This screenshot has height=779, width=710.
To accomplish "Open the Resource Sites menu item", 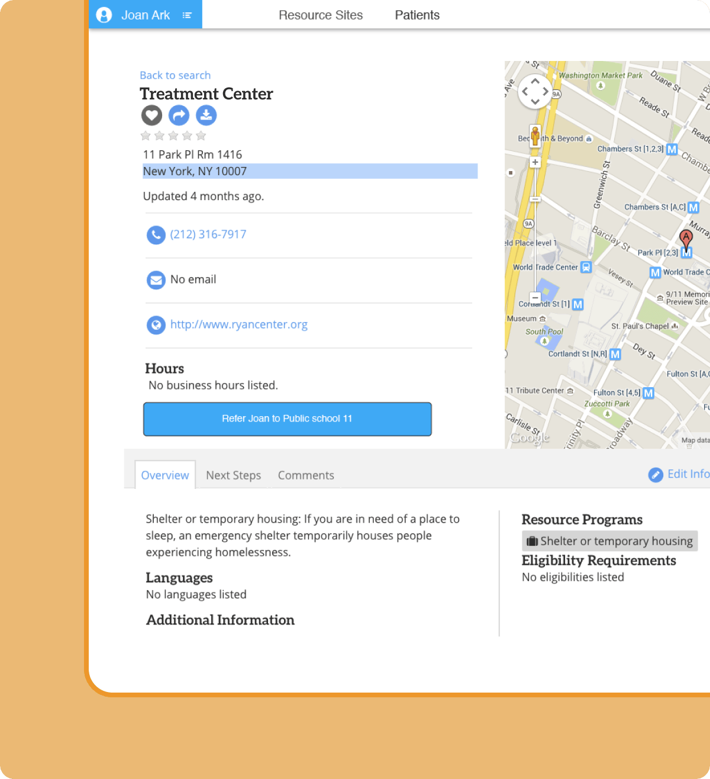I will tap(321, 15).
